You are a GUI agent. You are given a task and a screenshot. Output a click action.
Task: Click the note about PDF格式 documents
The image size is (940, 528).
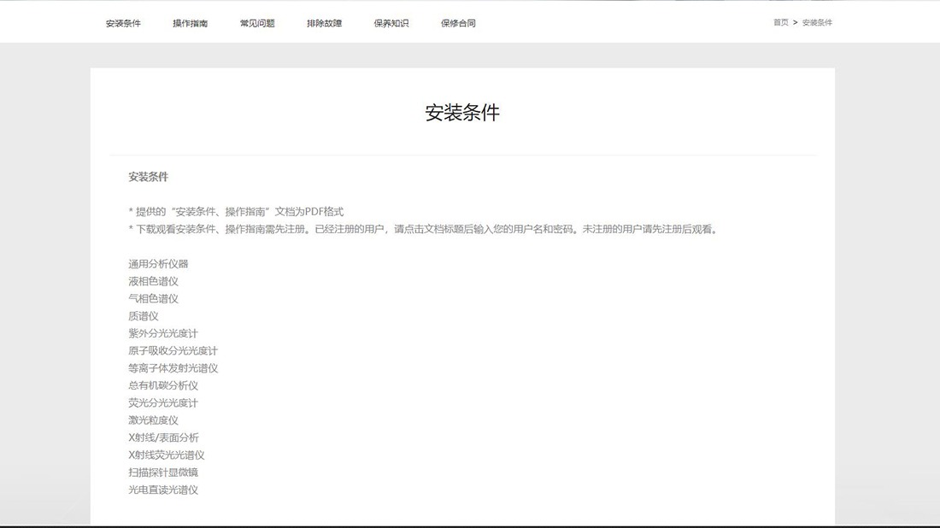pos(236,212)
